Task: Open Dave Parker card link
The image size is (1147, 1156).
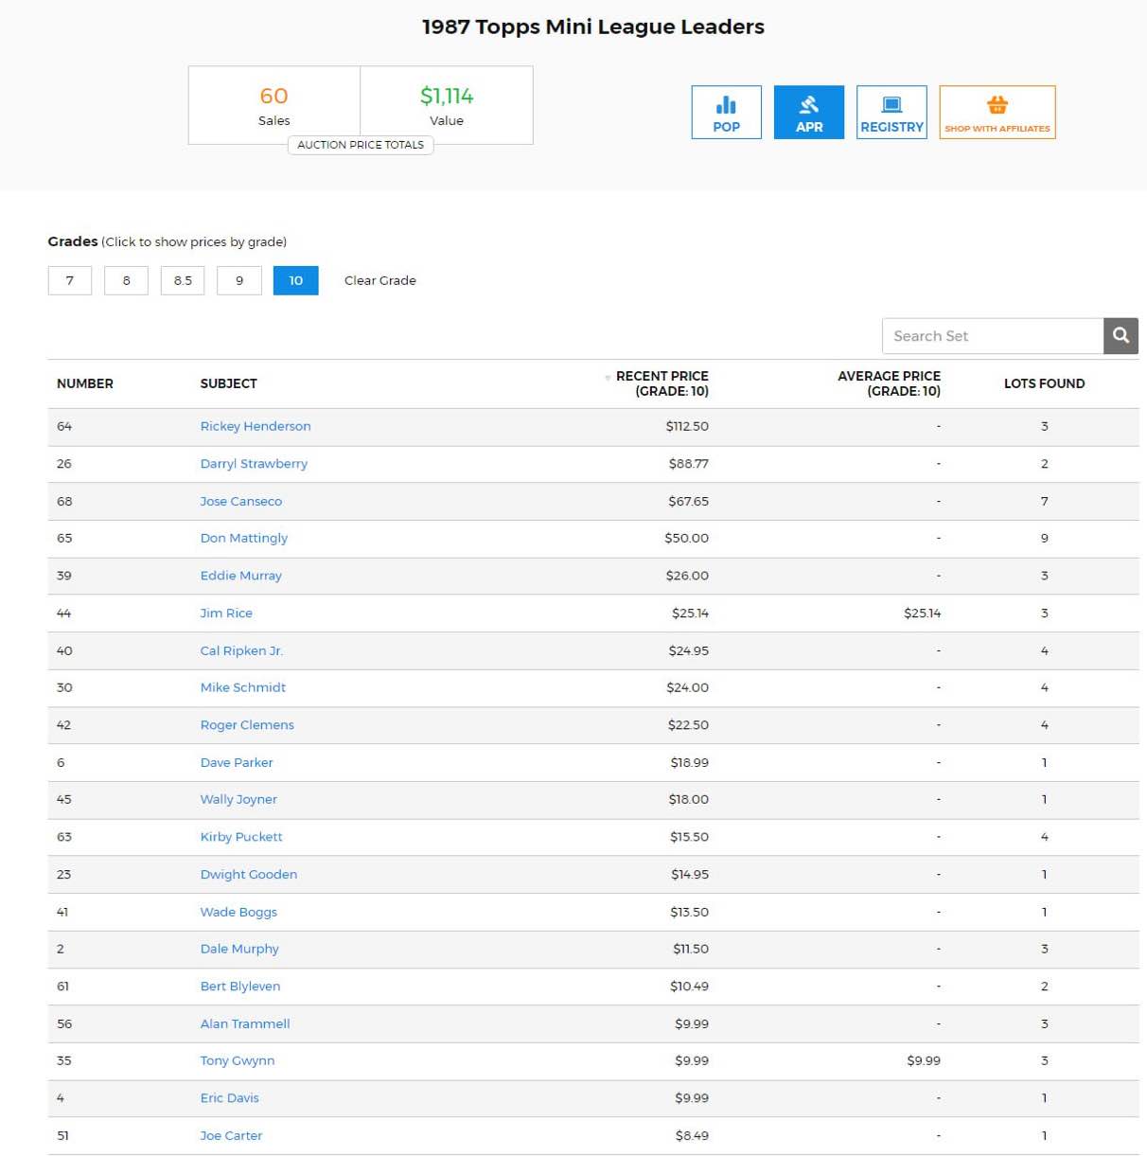Action: click(237, 762)
